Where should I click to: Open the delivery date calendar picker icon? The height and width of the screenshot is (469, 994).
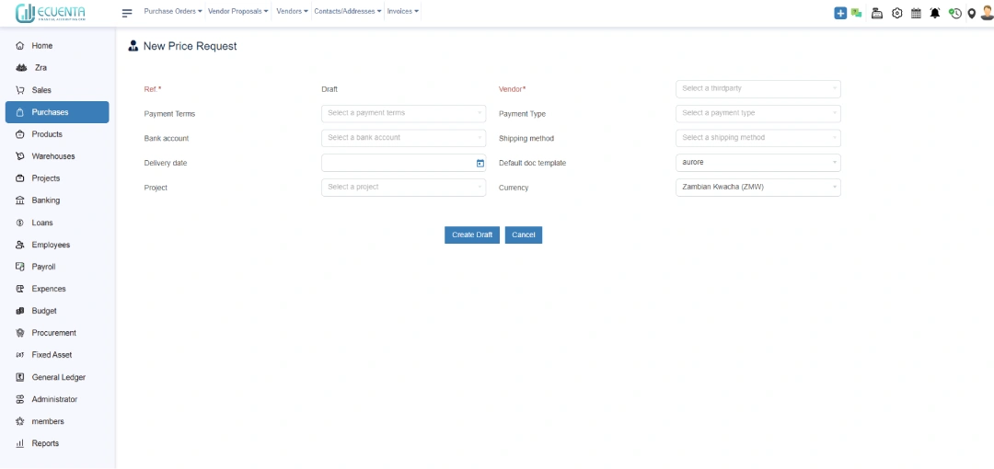480,163
